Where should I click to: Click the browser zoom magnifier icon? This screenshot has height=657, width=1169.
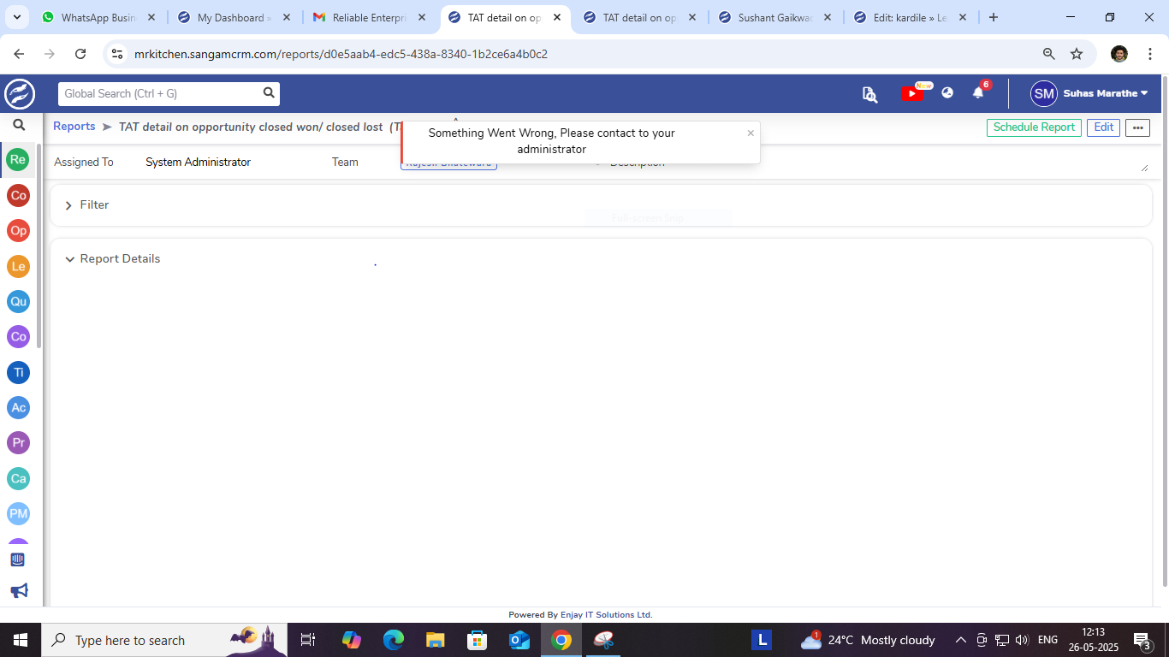(1048, 54)
